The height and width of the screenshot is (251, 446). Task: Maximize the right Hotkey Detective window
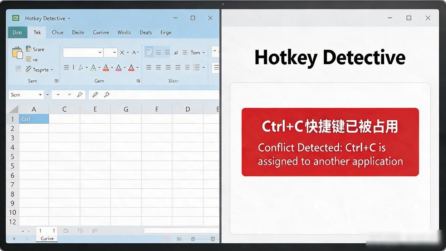click(x=409, y=18)
